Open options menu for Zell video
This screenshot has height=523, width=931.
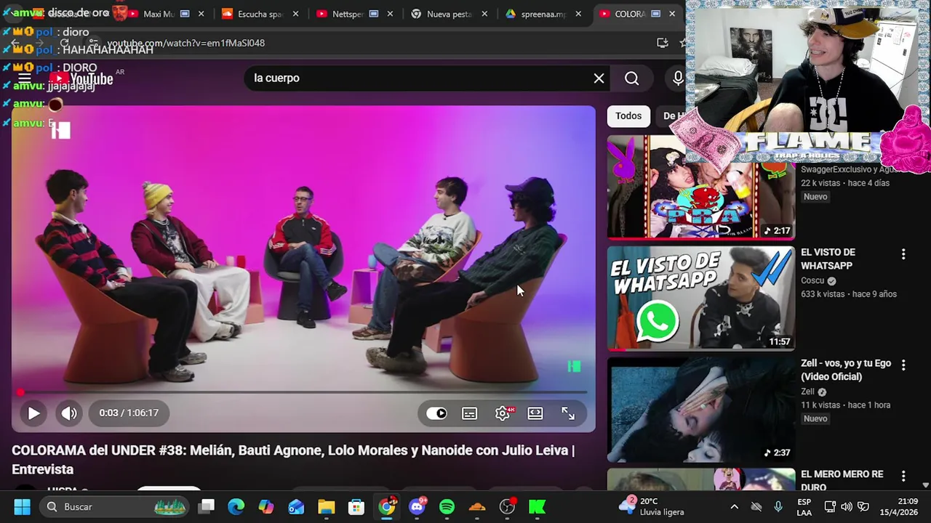point(903,365)
